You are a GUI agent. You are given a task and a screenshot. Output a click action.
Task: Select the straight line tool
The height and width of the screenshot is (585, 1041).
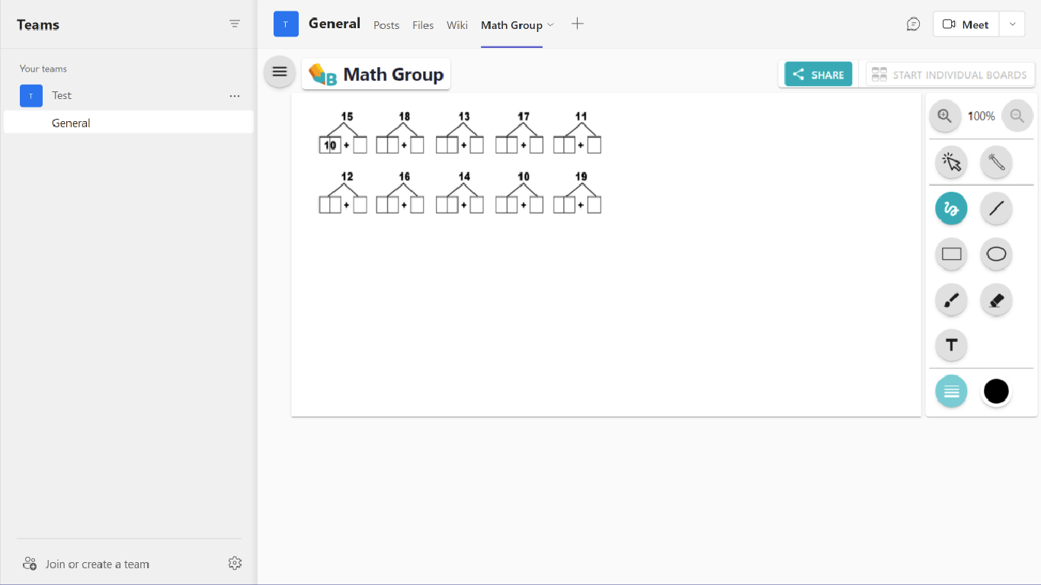click(x=996, y=208)
